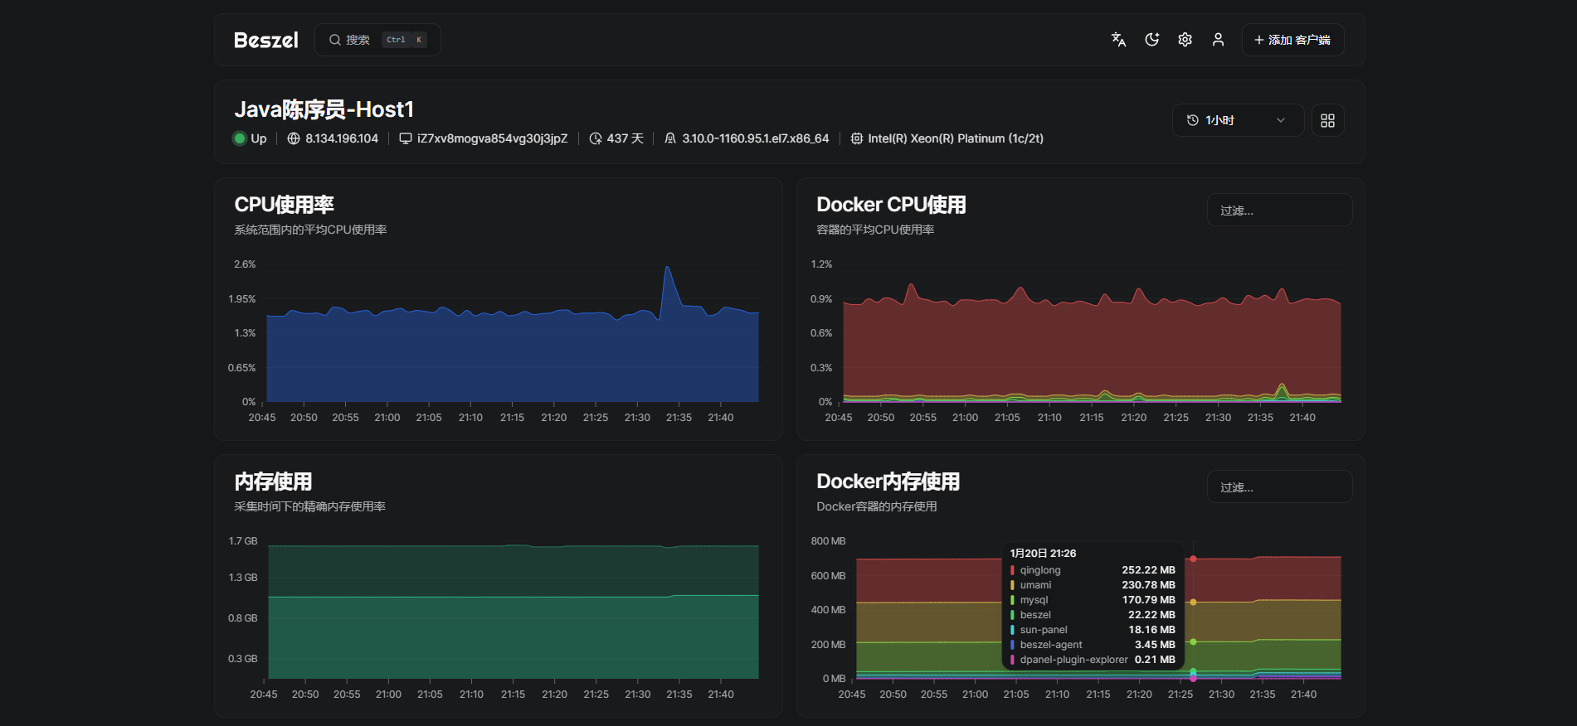Screen dimensions: 1577x726
Task: Open the search box in the header
Action: point(377,40)
